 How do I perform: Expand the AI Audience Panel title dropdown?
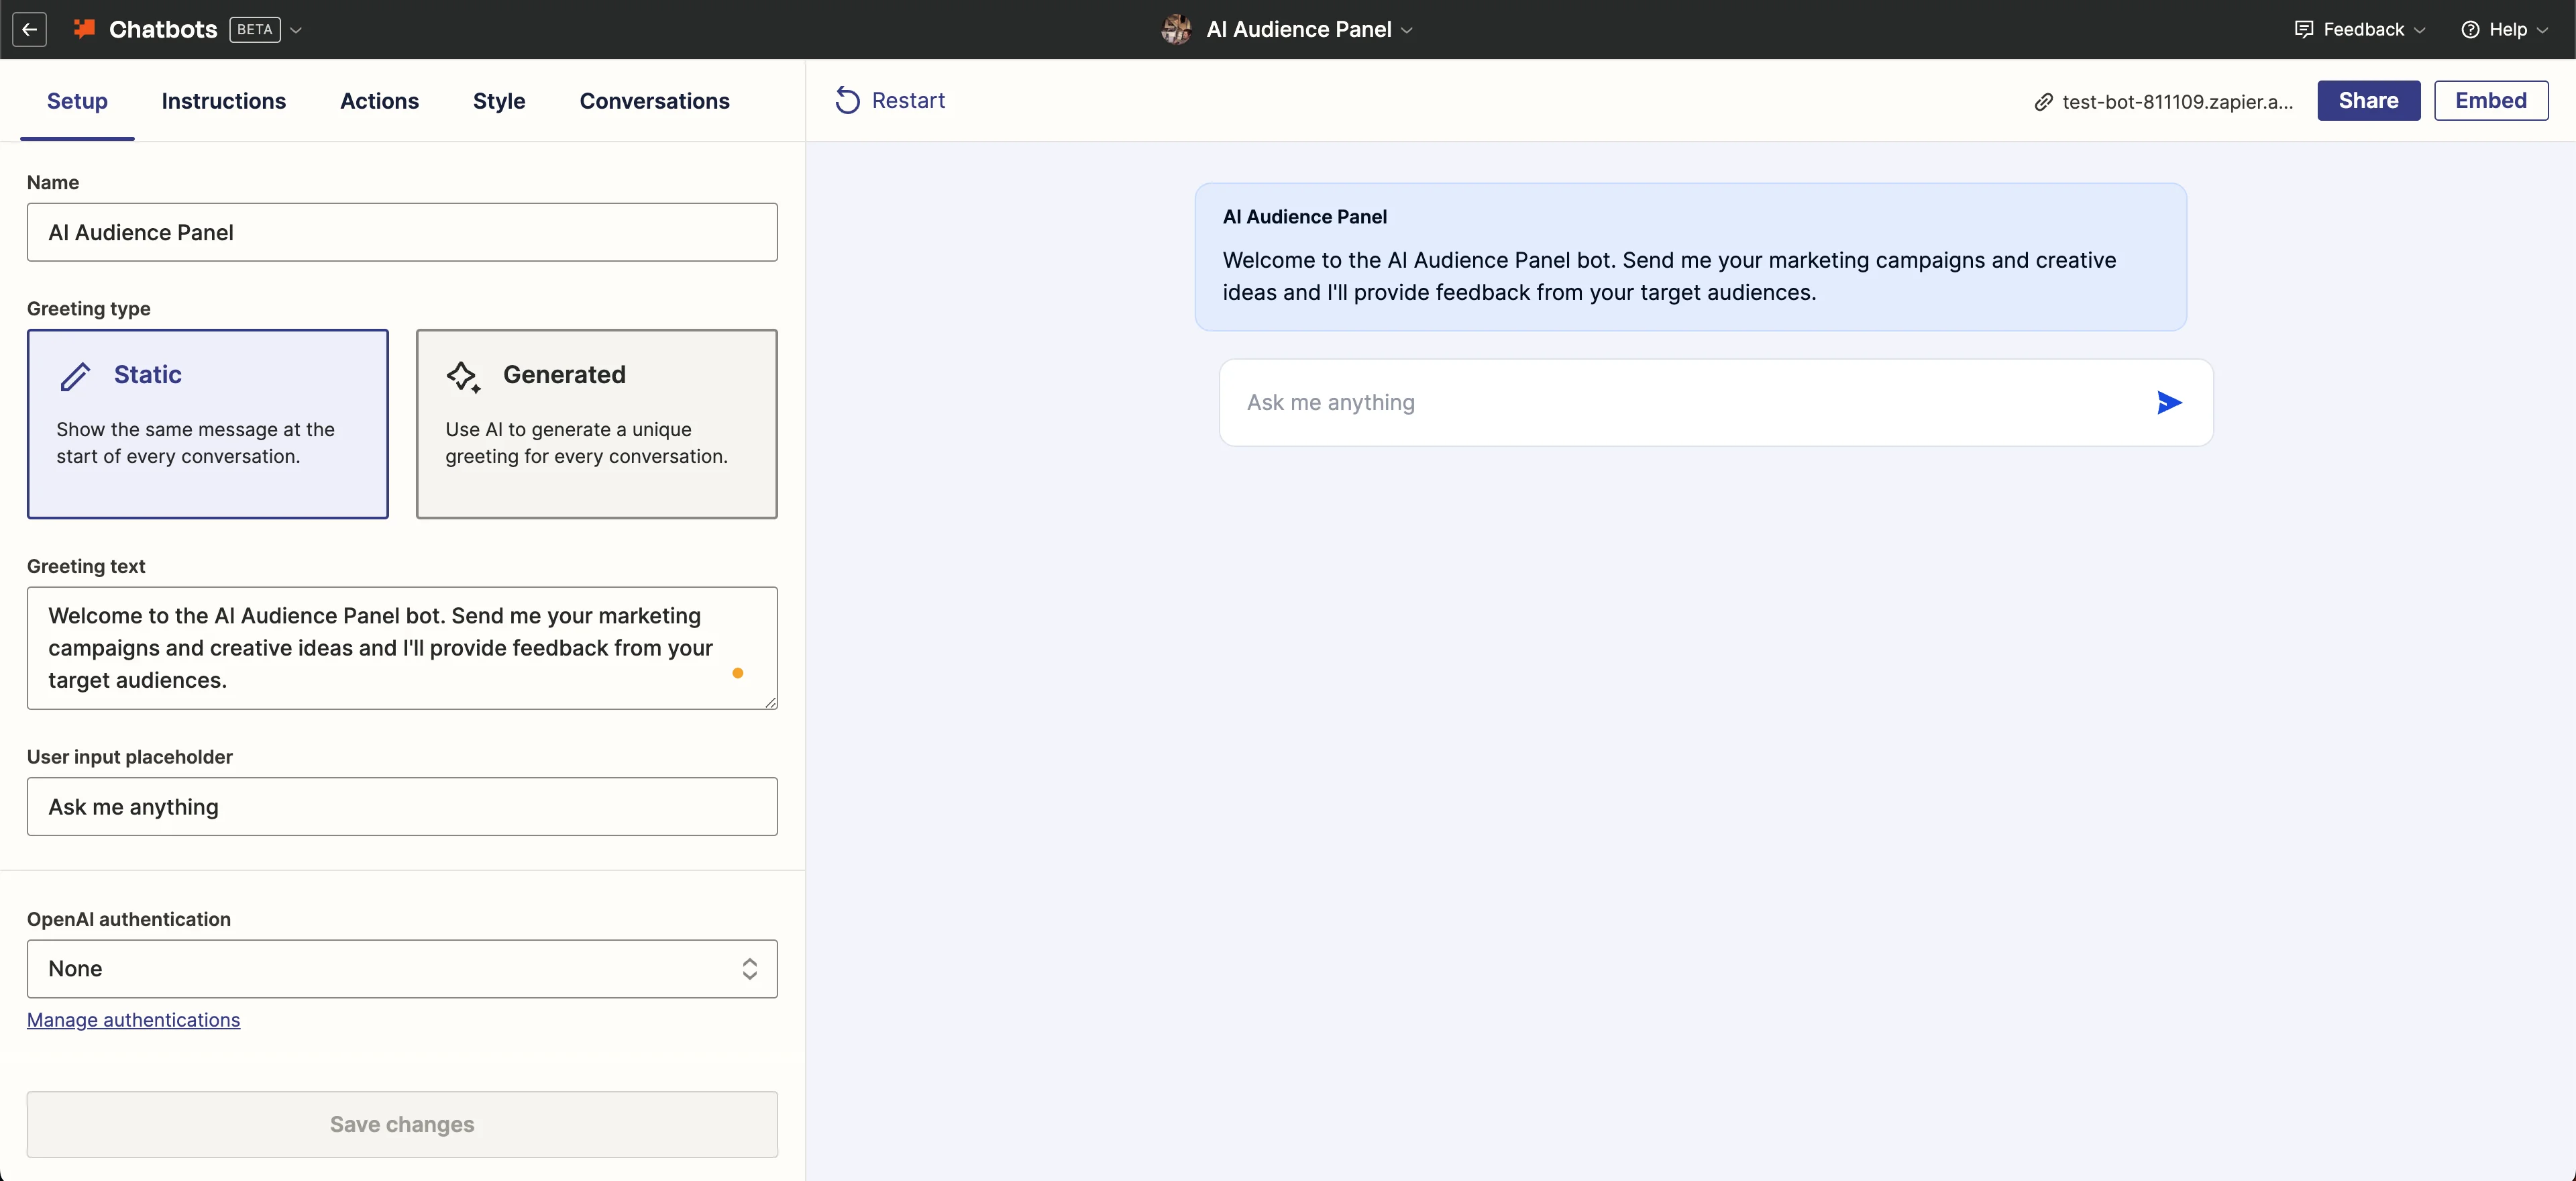click(x=1406, y=30)
